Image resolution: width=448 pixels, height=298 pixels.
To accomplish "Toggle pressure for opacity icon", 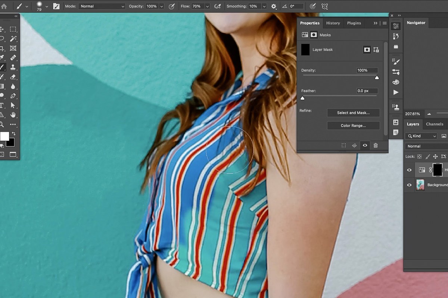I will click(x=172, y=6).
